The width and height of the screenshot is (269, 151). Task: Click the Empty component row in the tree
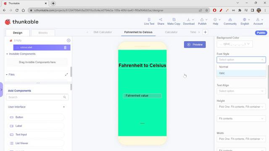point(18,40)
